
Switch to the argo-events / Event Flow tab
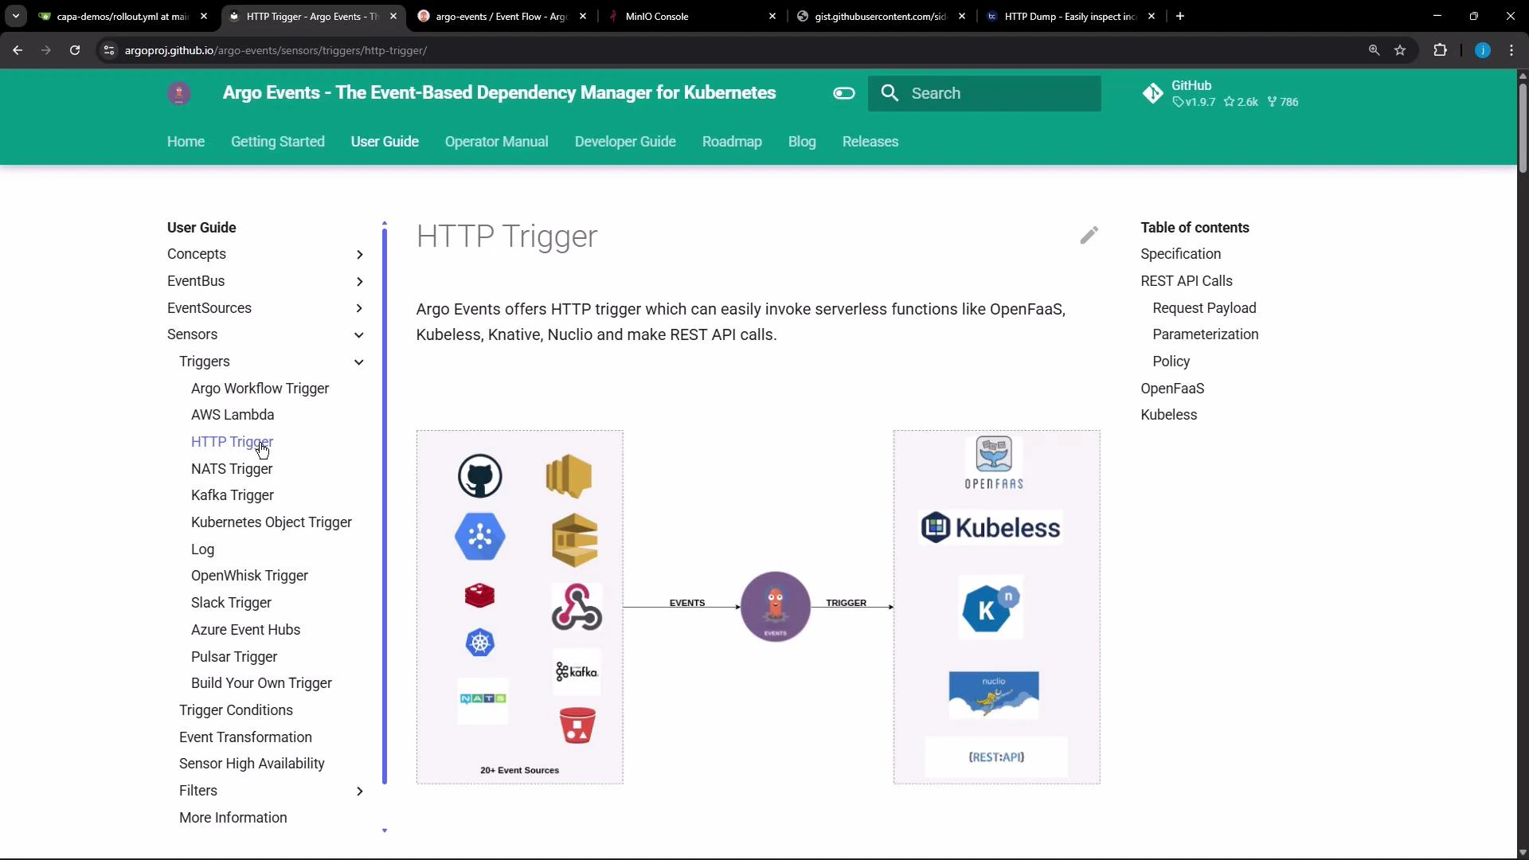click(x=502, y=16)
